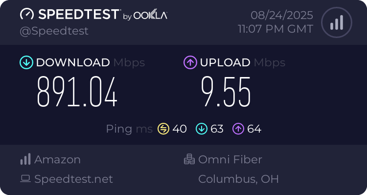Click the Speedtest gauge logo icon

click(x=26, y=15)
